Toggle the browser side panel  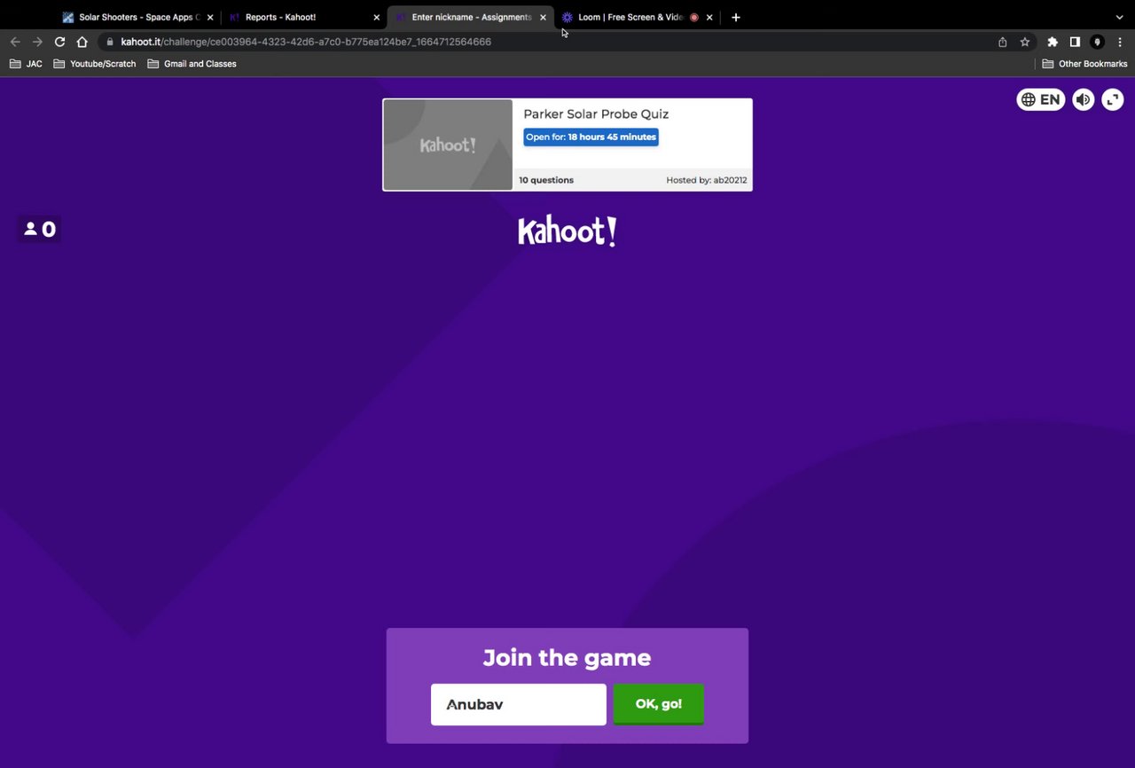point(1075,42)
